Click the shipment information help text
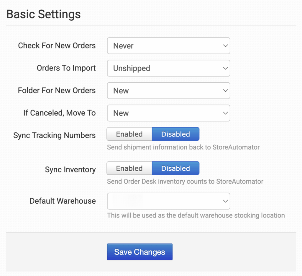The image size is (302, 276). click(183, 147)
